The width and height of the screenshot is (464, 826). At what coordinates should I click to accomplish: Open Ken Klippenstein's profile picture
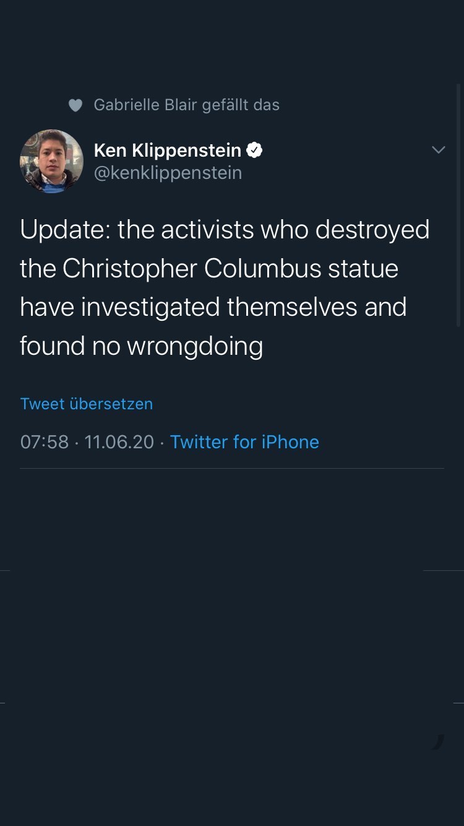point(51,161)
